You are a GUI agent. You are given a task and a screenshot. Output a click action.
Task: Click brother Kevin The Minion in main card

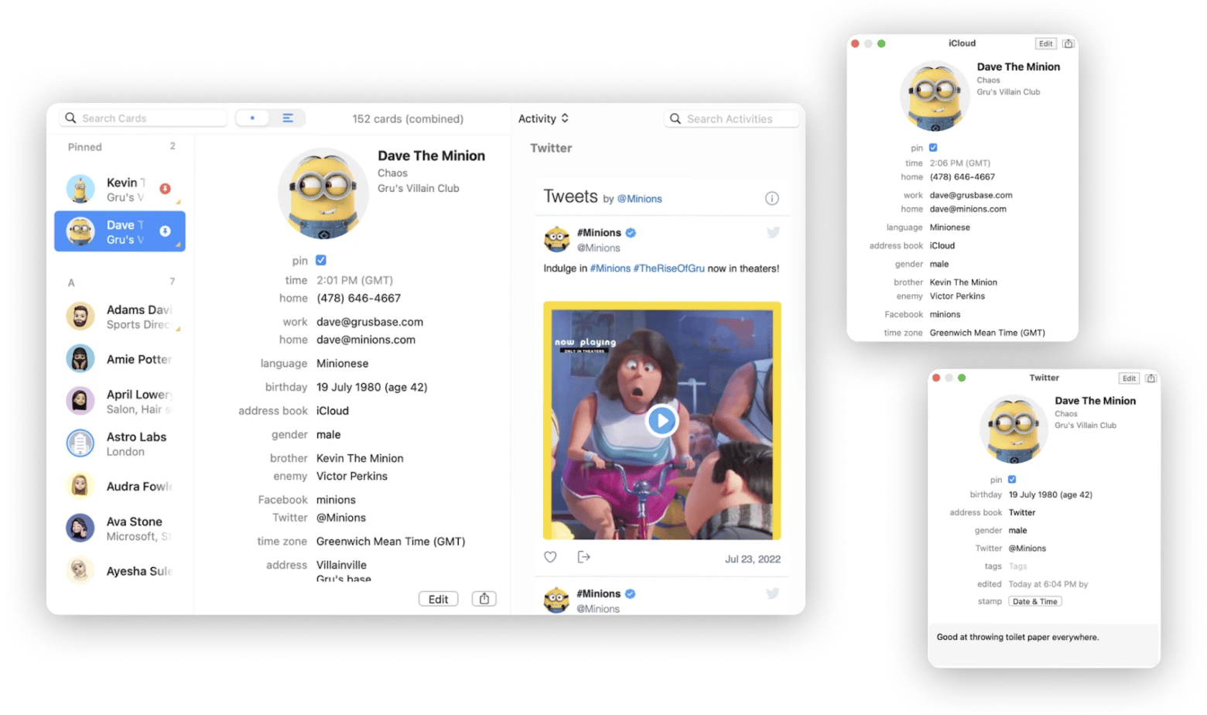(x=360, y=458)
